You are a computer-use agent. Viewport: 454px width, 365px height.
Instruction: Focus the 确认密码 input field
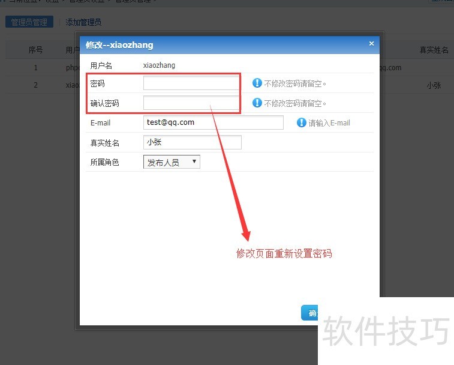pos(191,103)
